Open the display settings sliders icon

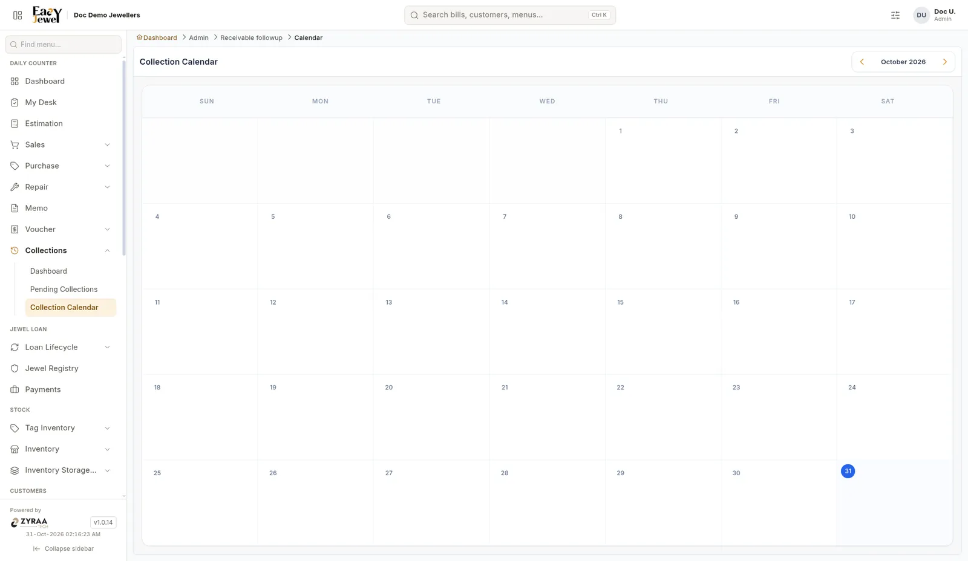click(895, 15)
